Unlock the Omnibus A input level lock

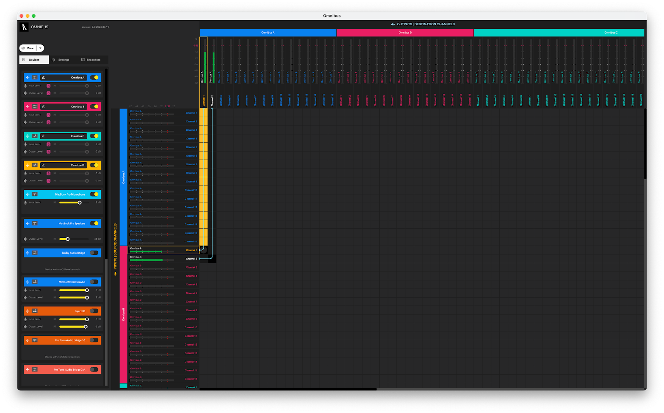[49, 86]
